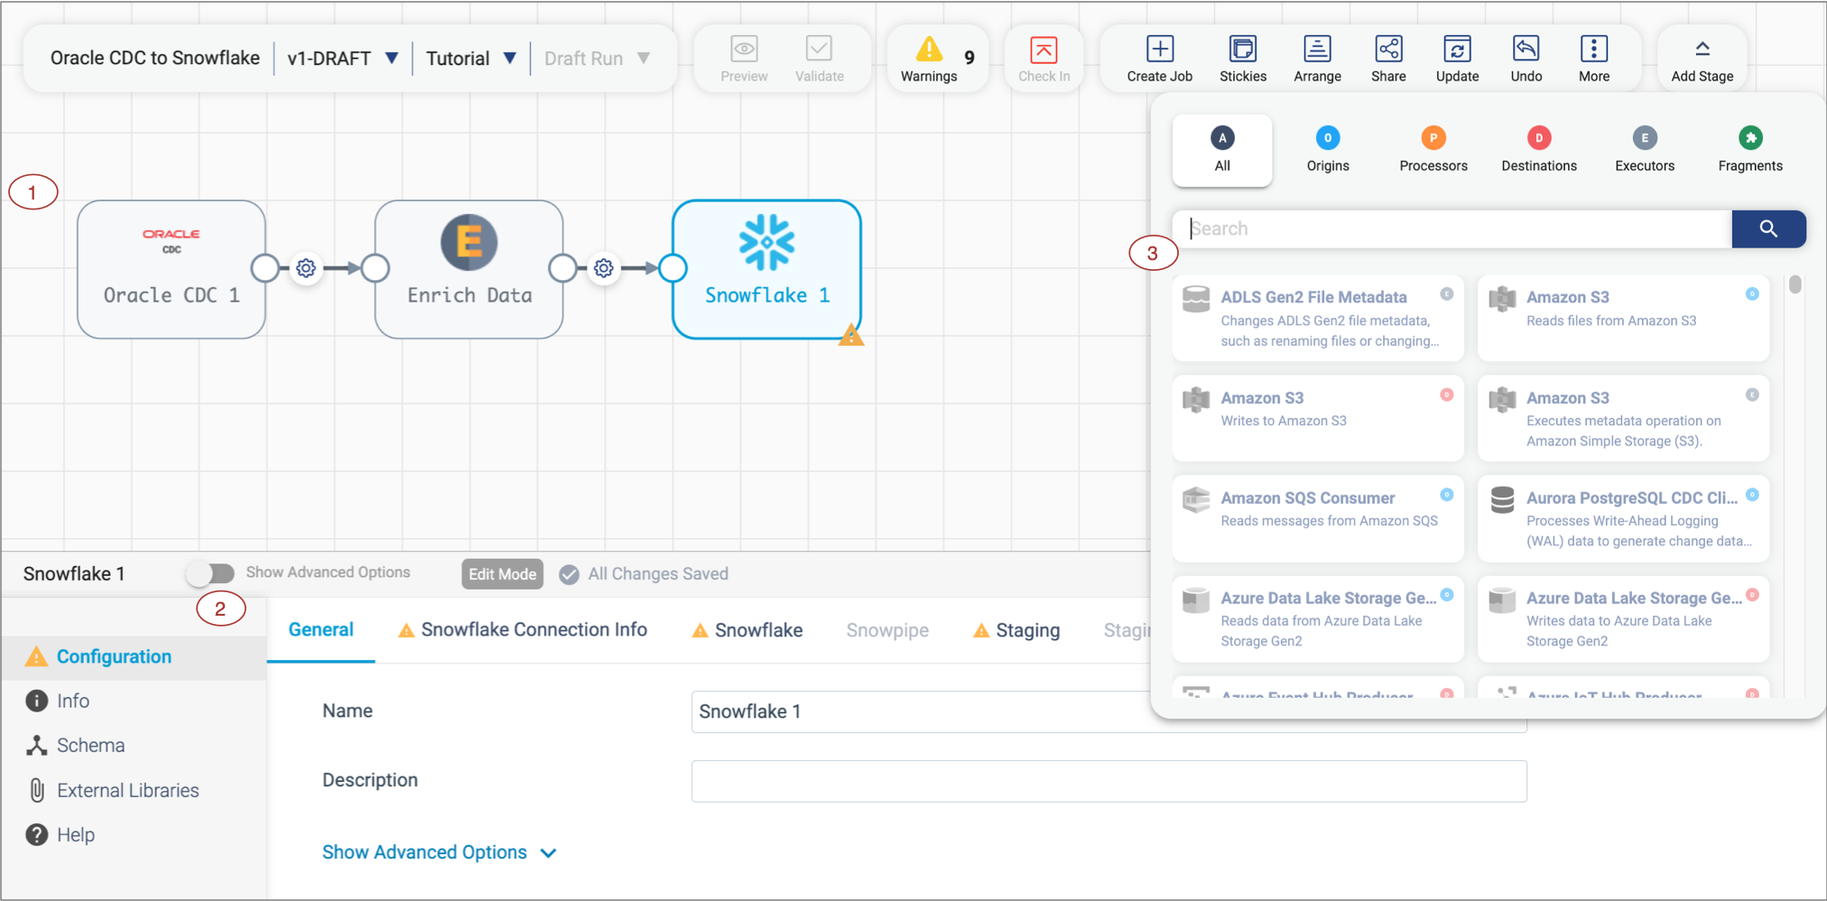Image resolution: width=1827 pixels, height=901 pixels.
Task: Open the Tutorial dropdown
Action: tap(471, 58)
